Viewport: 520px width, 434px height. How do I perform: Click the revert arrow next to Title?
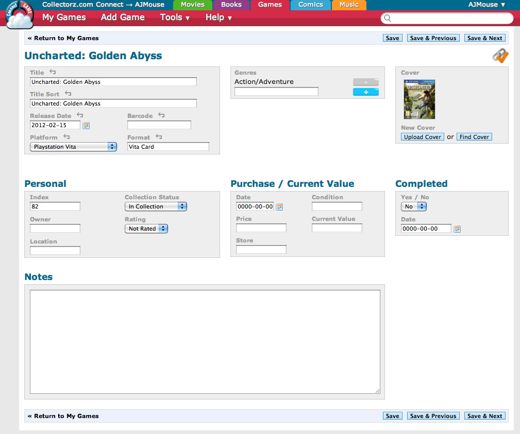[x=53, y=72]
